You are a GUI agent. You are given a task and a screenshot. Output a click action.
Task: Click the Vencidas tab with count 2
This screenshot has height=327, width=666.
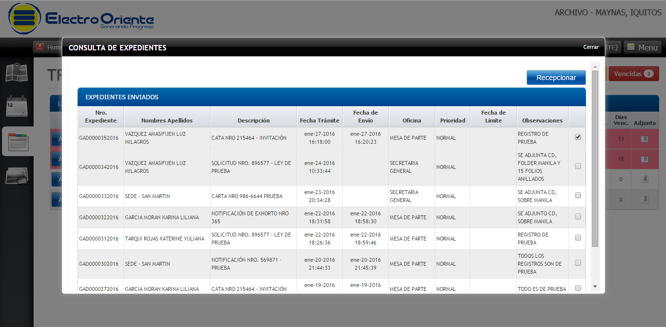[633, 74]
